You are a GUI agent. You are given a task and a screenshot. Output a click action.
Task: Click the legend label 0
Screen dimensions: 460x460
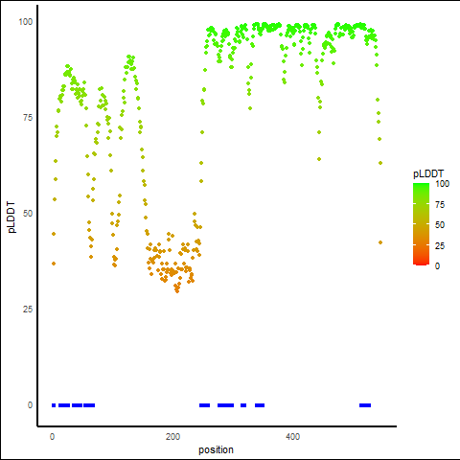(437, 266)
